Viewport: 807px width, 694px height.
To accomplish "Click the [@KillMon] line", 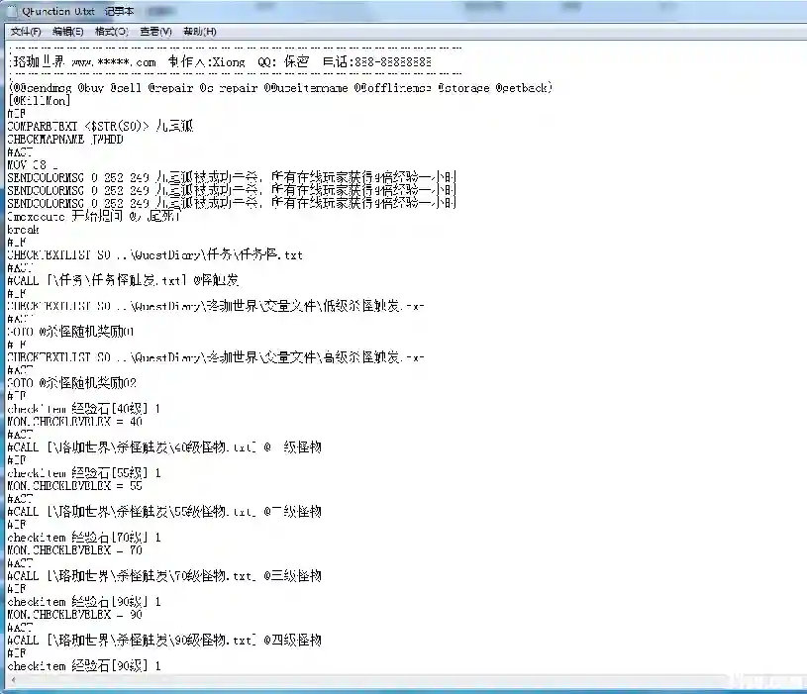I will click(x=40, y=101).
